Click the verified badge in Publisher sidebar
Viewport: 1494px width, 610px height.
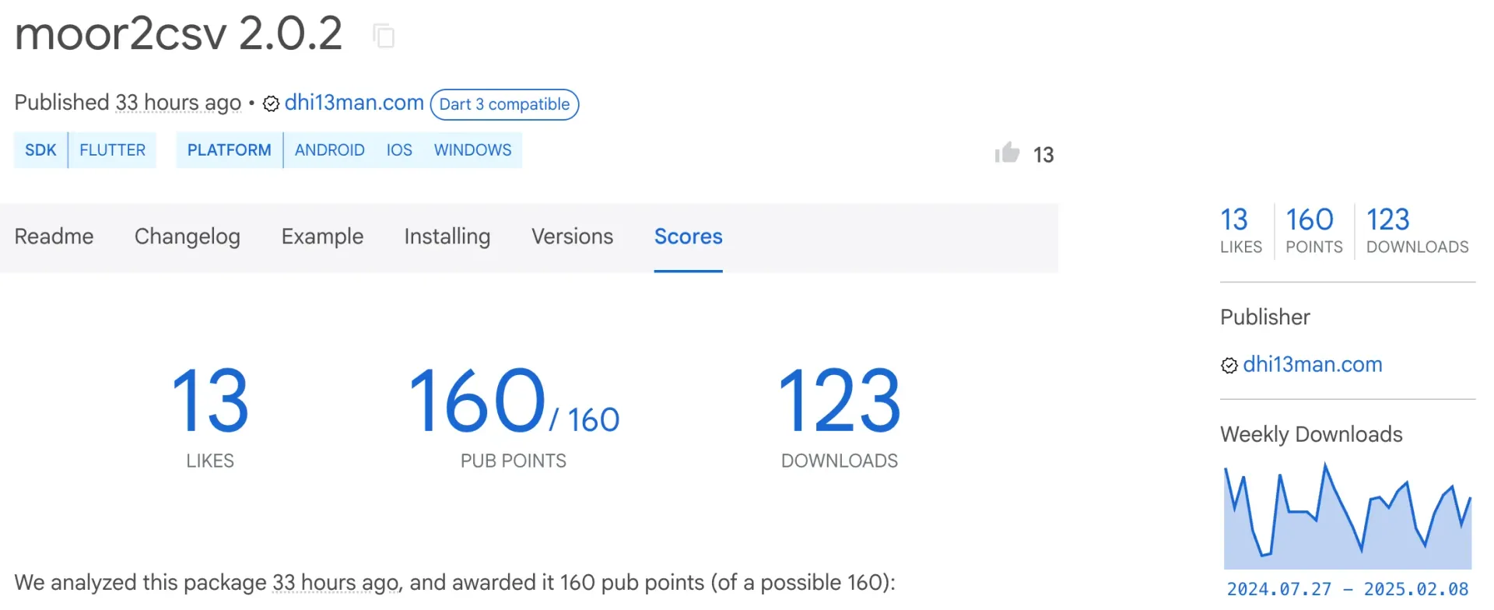1229,366
